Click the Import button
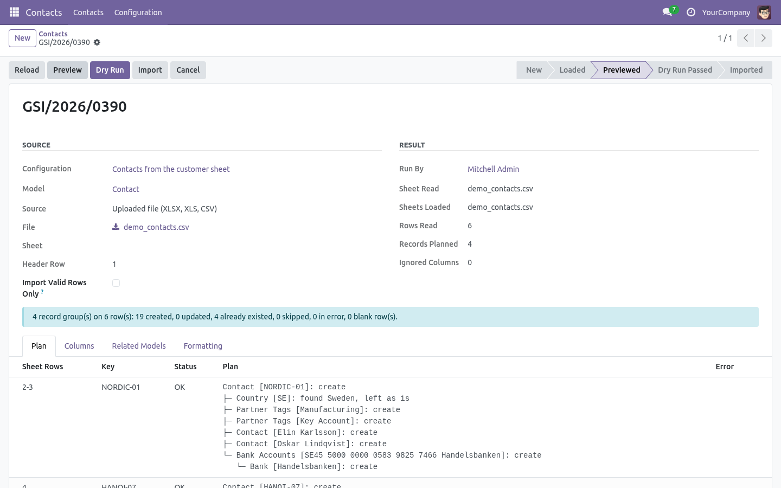Screen dimensions: 781x488 click(x=150, y=70)
